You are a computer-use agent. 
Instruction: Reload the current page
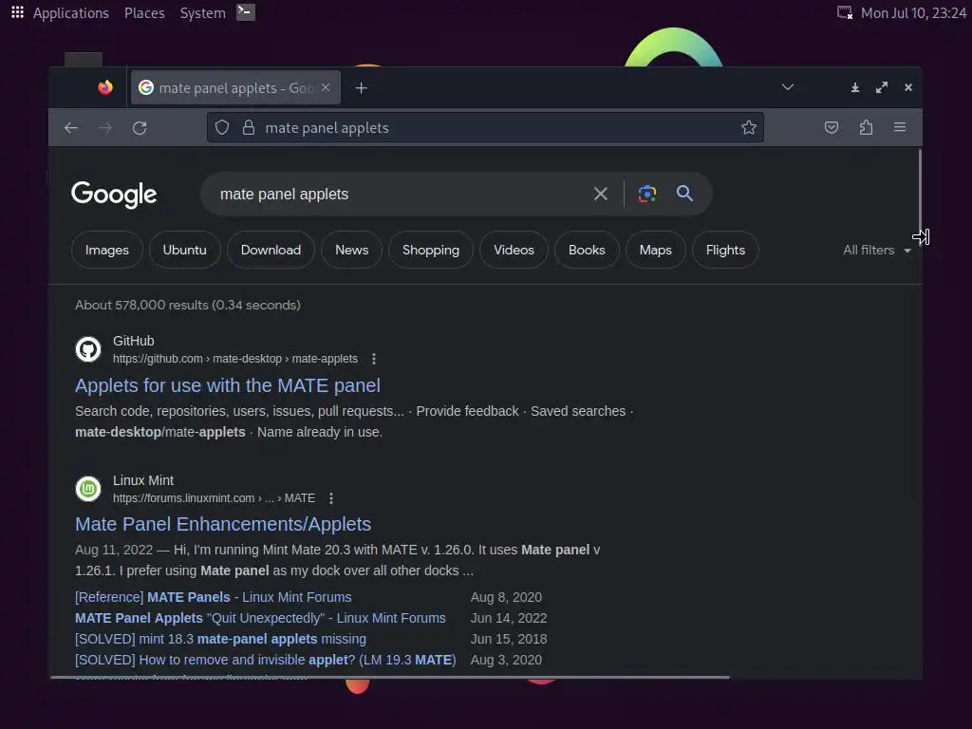(140, 128)
